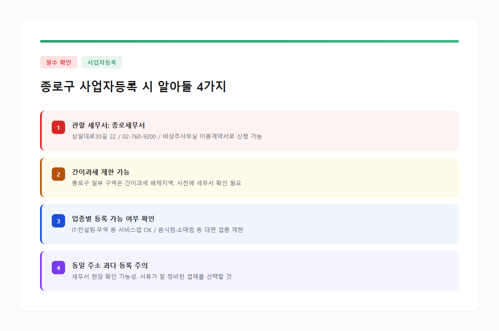499x331 pixels.
Task: Click the purple accent stripe on card 4
Action: point(41,270)
